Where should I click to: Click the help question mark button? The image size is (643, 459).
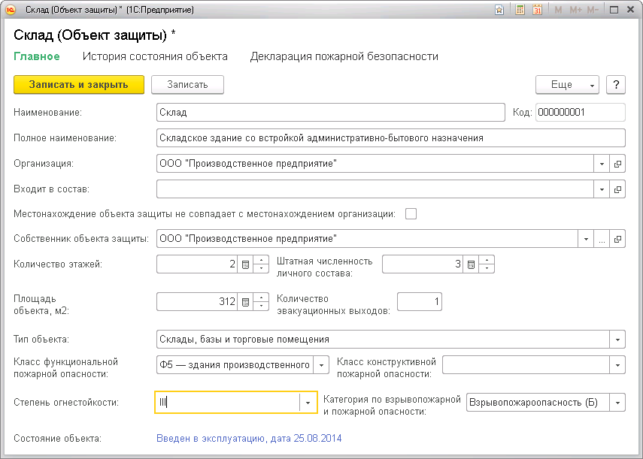click(616, 85)
